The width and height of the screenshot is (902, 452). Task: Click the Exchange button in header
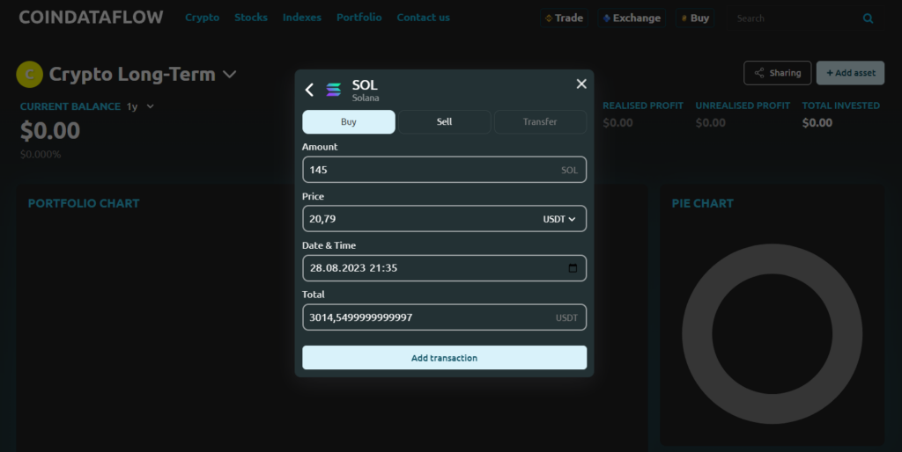[631, 18]
